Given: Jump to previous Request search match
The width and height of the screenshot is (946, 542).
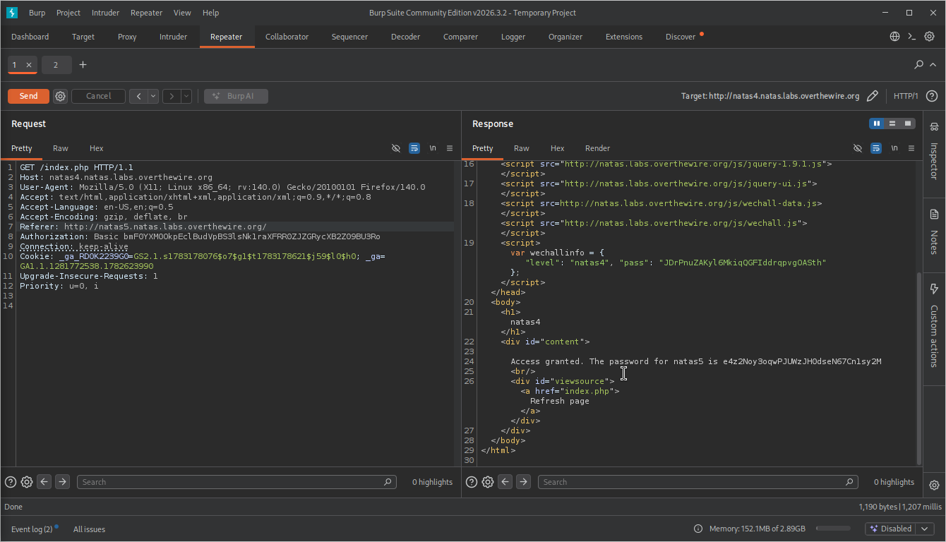Looking at the screenshot, I should point(44,482).
